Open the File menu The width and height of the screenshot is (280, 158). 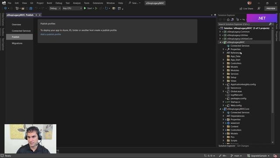(x=10, y=3)
